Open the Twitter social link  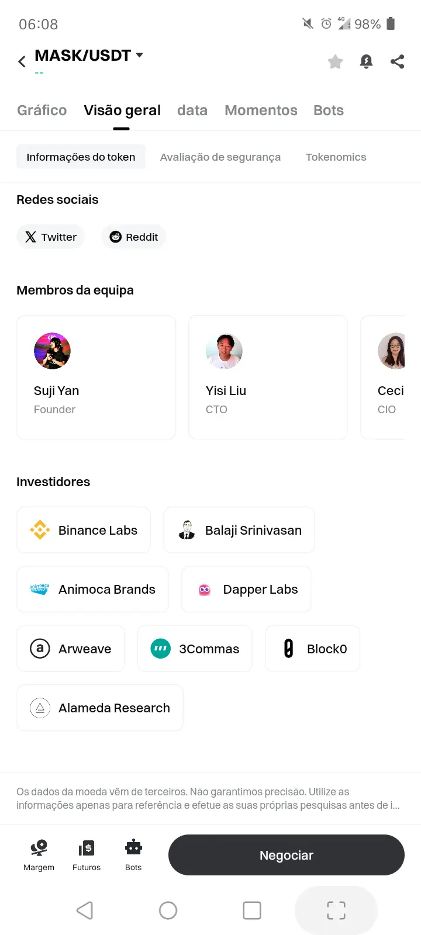51,237
